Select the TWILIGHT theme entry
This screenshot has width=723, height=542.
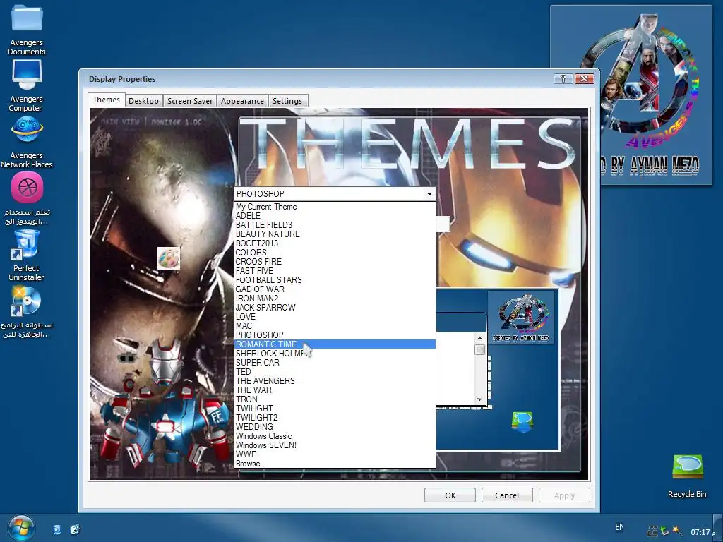335,409
